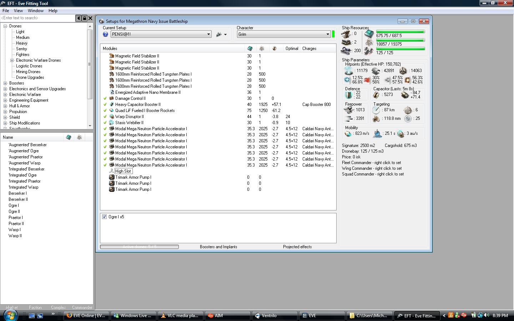Switch to the Faction tab

pos(35,307)
